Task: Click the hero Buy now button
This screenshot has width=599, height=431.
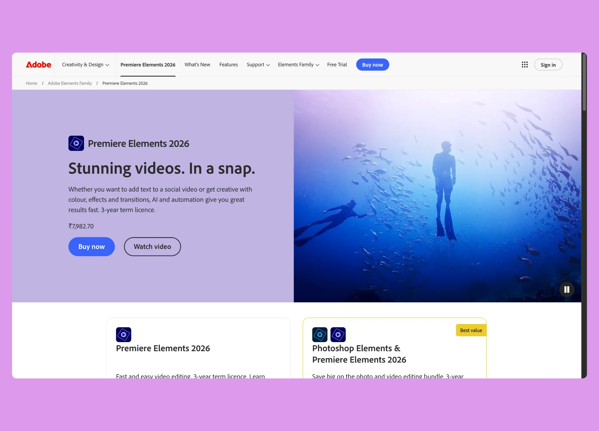Action: coord(92,246)
